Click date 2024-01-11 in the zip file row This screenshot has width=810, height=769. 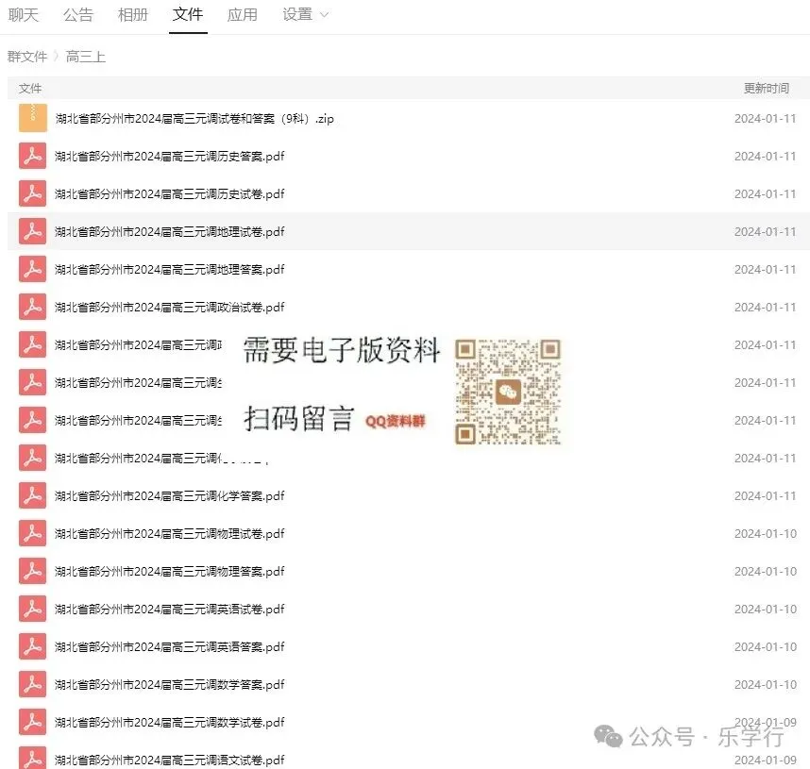[765, 119]
